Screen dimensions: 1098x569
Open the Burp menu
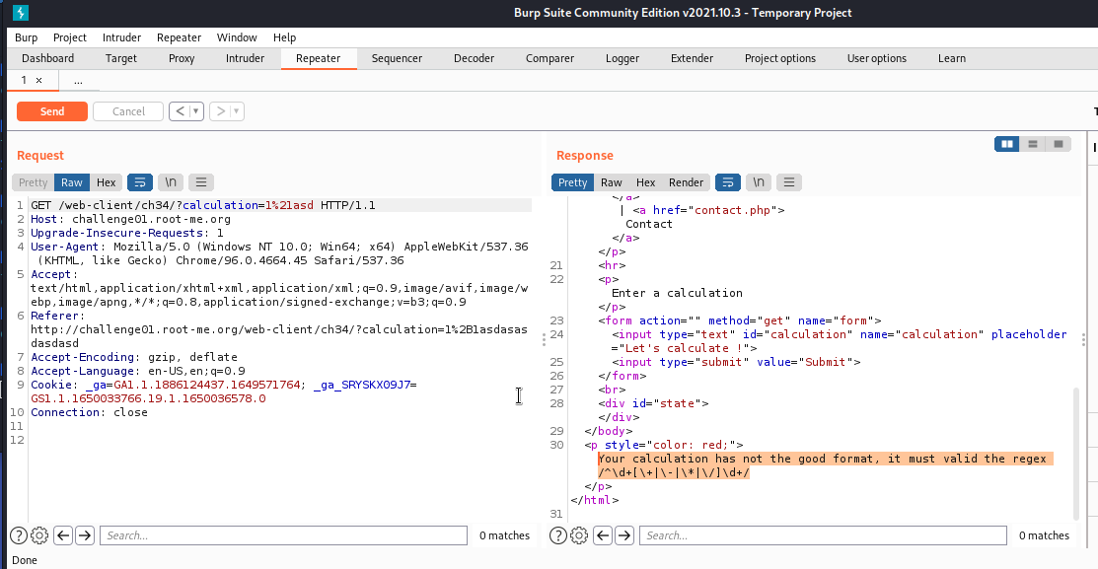(26, 37)
